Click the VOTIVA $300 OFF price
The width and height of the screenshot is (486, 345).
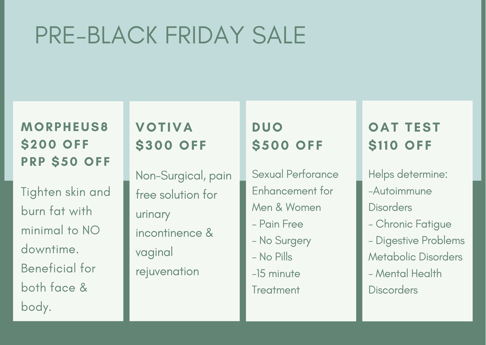click(171, 145)
